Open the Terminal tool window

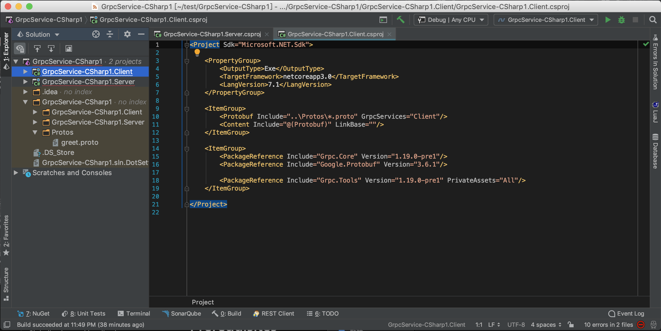click(x=134, y=313)
